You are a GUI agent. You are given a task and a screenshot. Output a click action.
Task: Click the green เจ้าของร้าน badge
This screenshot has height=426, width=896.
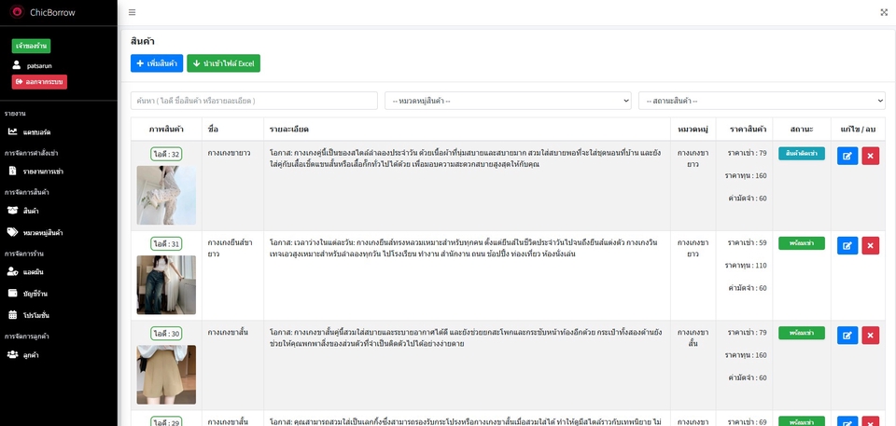pyautogui.click(x=31, y=46)
